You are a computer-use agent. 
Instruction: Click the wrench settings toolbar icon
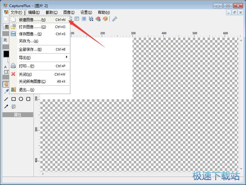114,19
